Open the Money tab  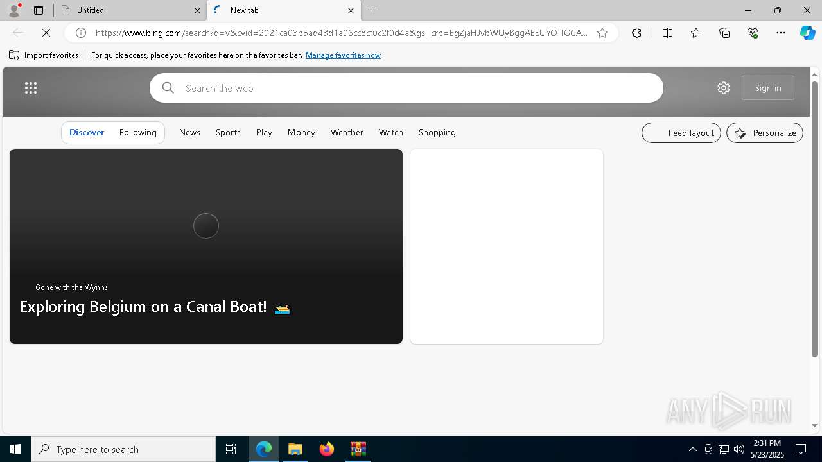[x=301, y=132]
